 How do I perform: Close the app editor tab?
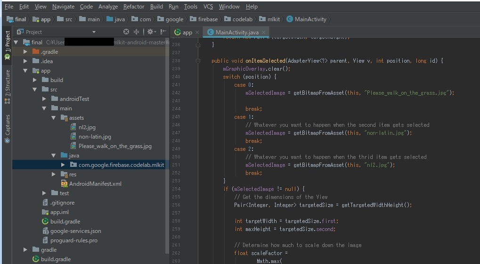click(x=197, y=32)
